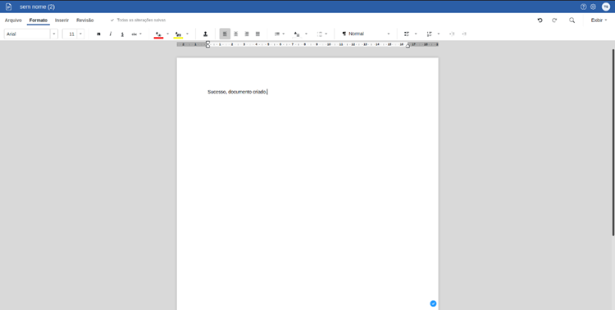Expand the paragraph fill color arrow
The image size is (615, 310).
307,34
